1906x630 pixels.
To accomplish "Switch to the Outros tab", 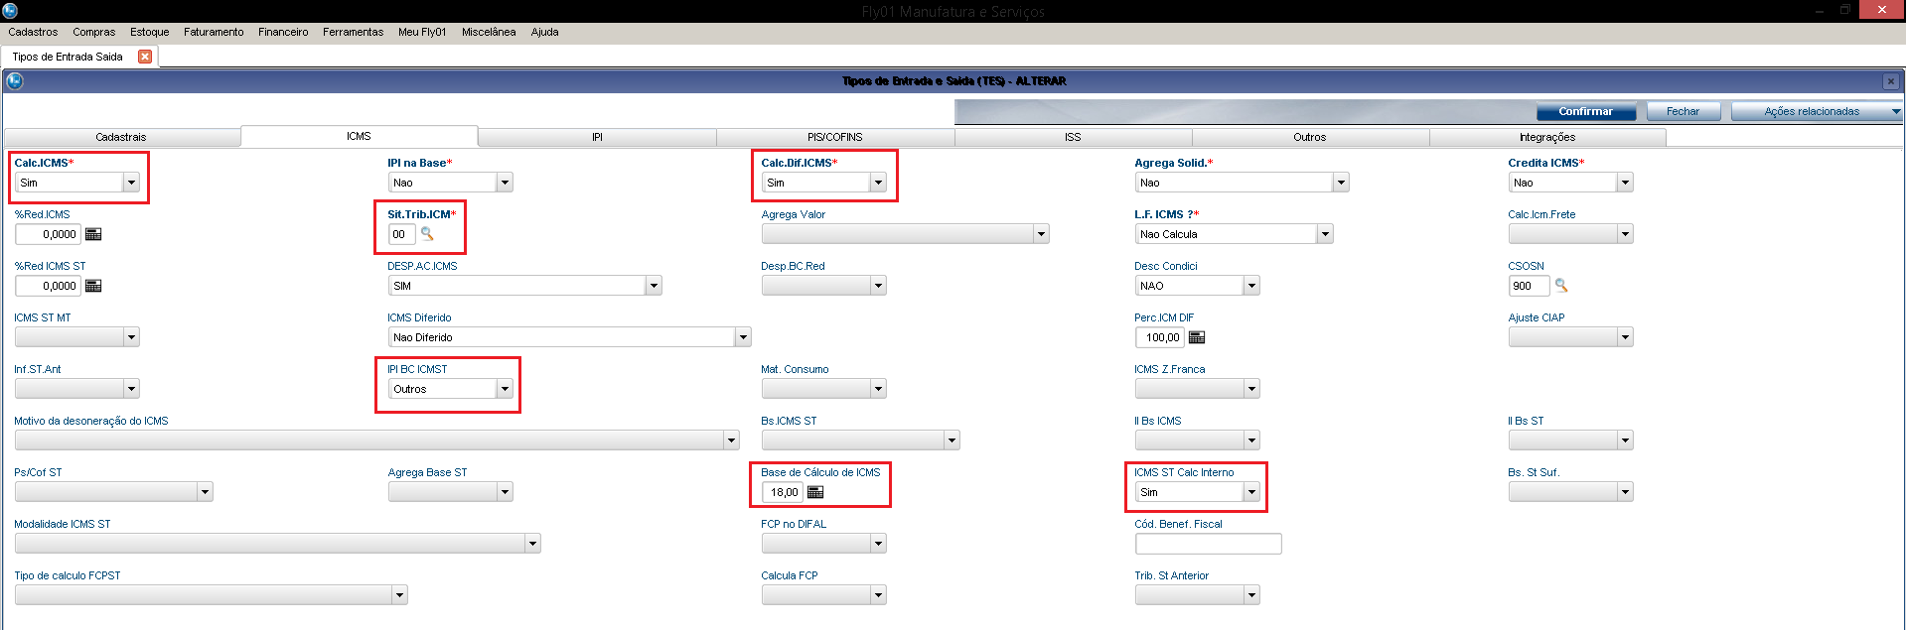I will 1310,137.
